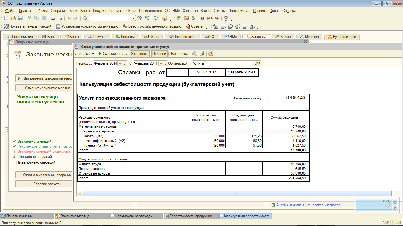The image size is (403, 226).
Task: Click the M memory button in toolbar
Action: (202, 18)
